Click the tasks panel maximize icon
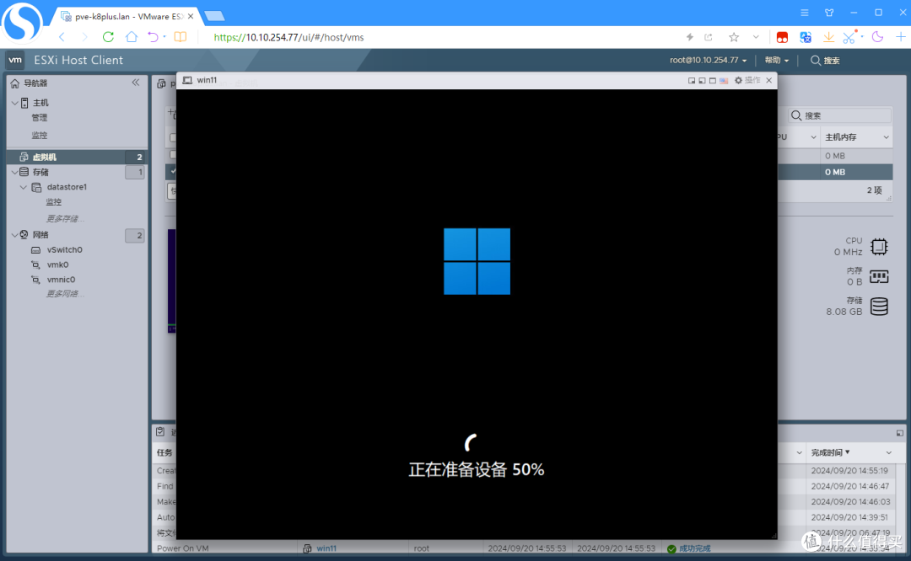911x561 pixels. pos(899,433)
